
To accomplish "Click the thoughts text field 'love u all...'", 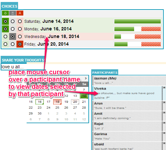I will pos(14,67).
